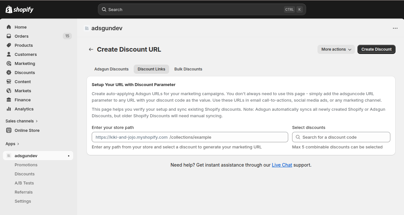Switch to the Bulk Discounts tab

click(188, 69)
